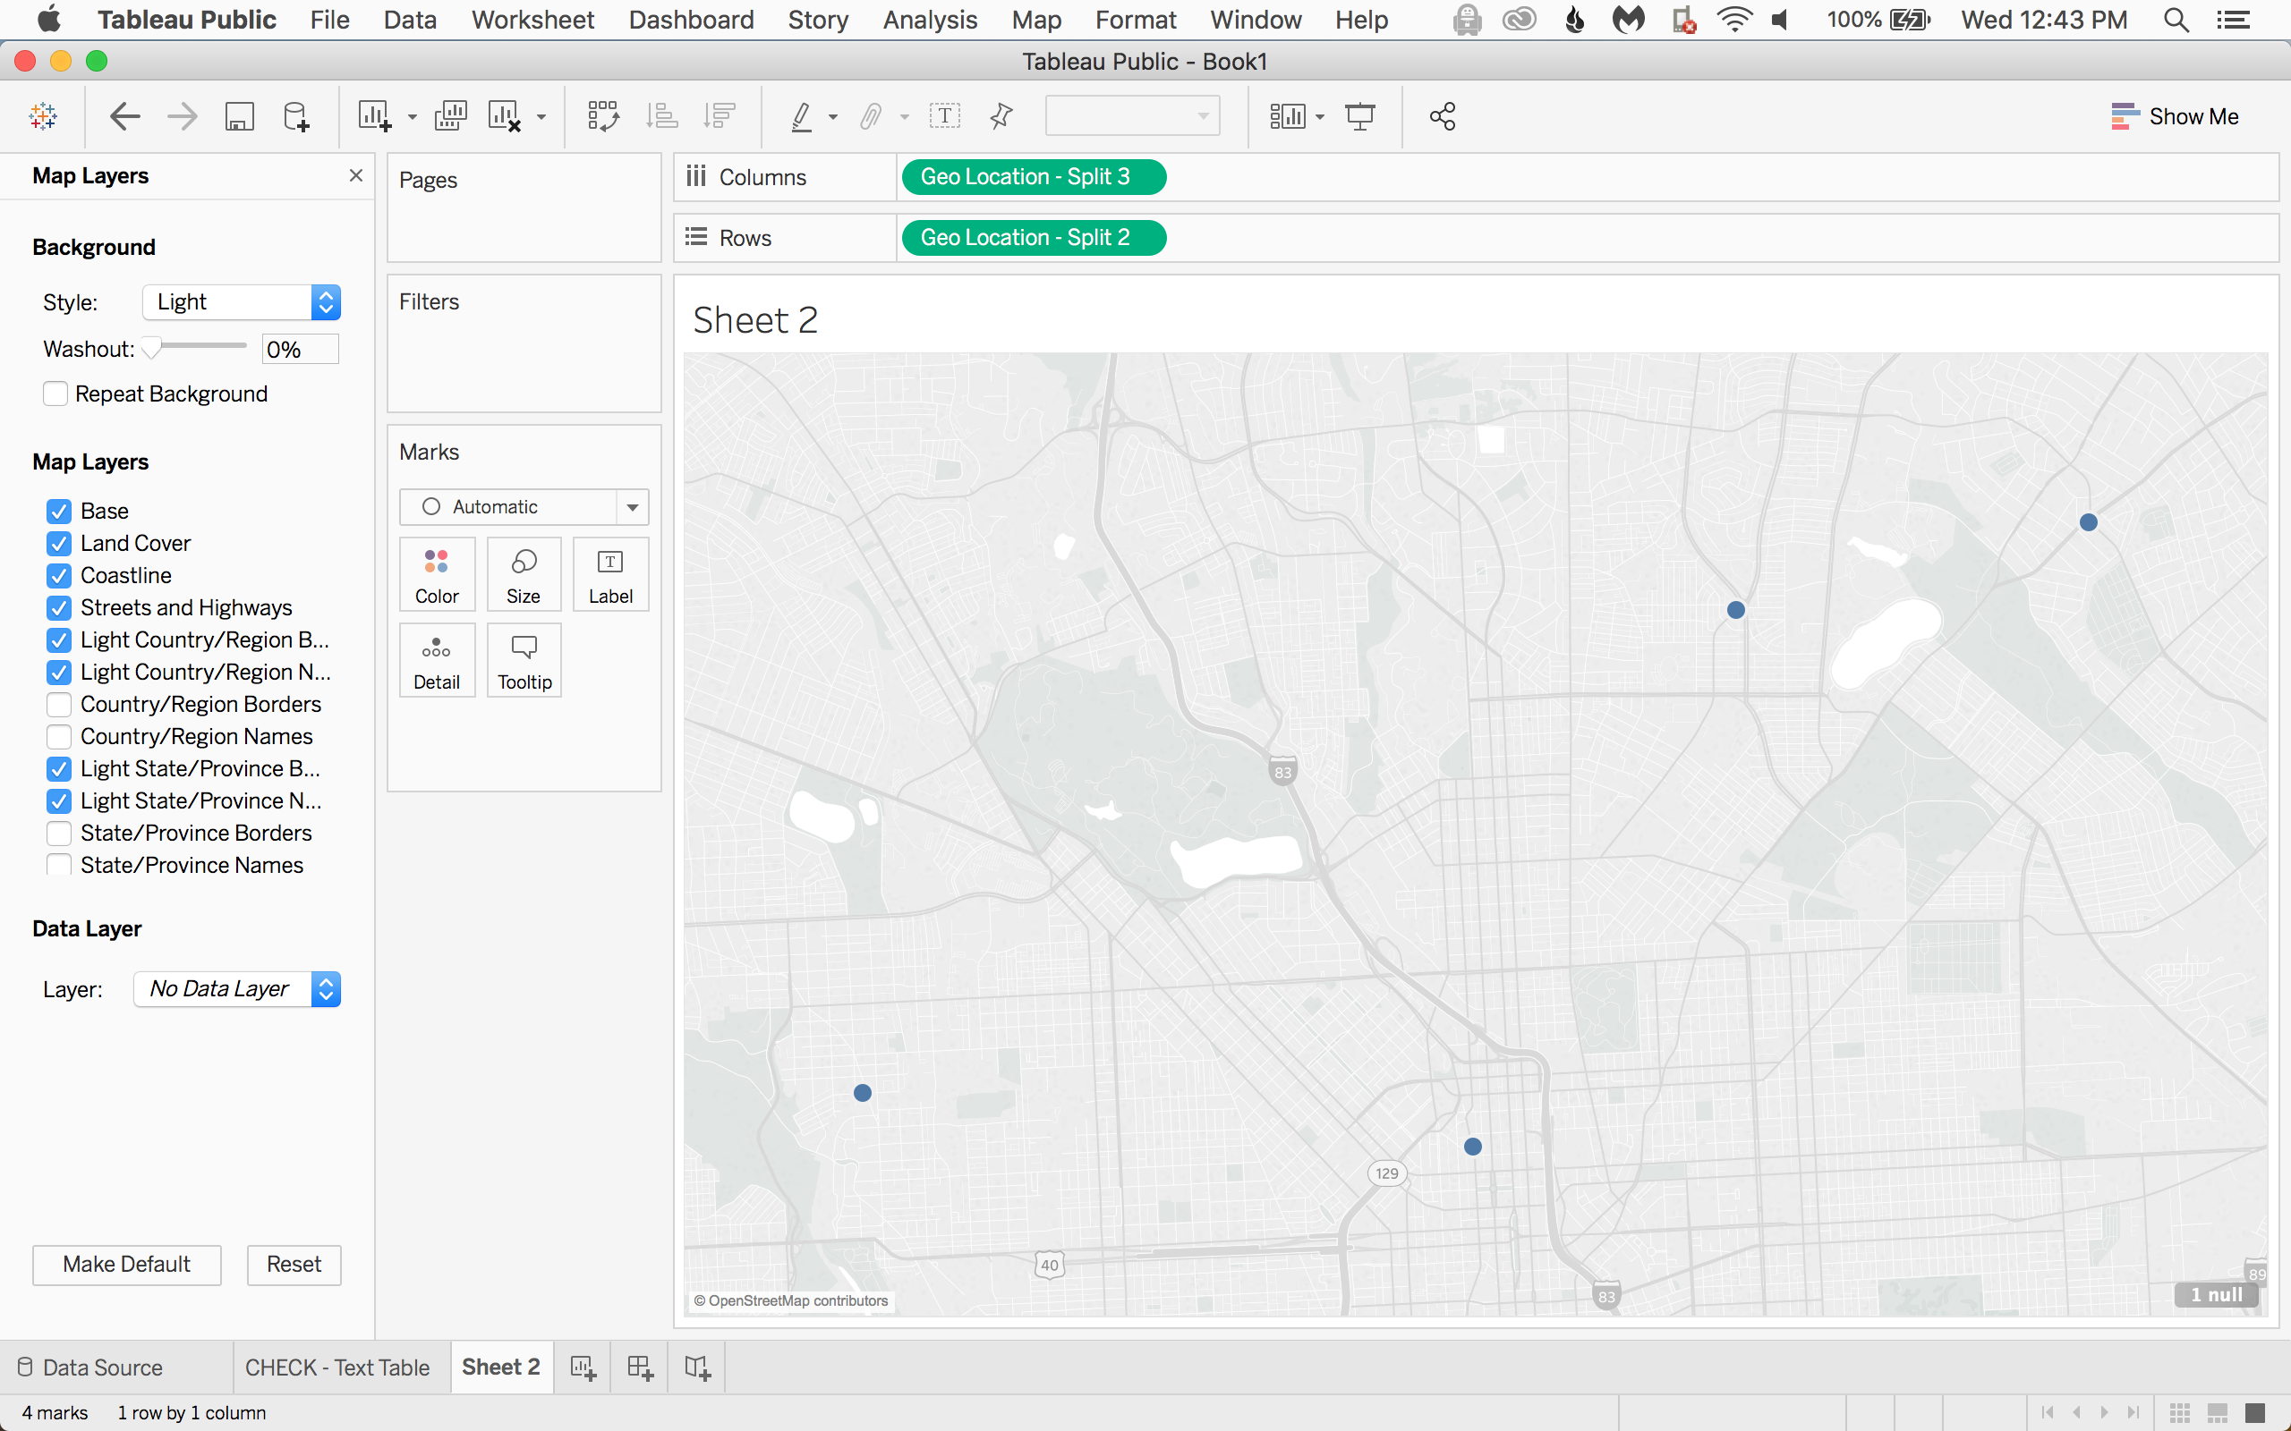Click the Share workbook icon
Image resolution: width=2291 pixels, height=1431 pixels.
[x=1442, y=116]
